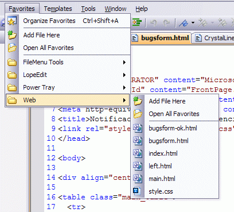This screenshot has width=234, height=212.
Task: Click the bugsform.html file icon in submenu
Action: pyautogui.click(x=138, y=141)
